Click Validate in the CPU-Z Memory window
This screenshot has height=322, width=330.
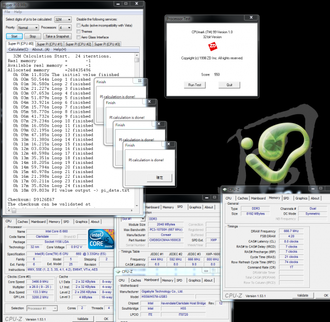click(x=303, y=296)
